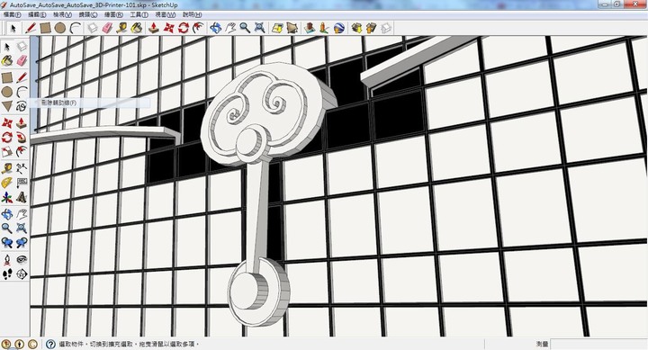This screenshot has width=648, height=350.
Task: Choose the Circle tool in top toolbar
Action: 60,28
